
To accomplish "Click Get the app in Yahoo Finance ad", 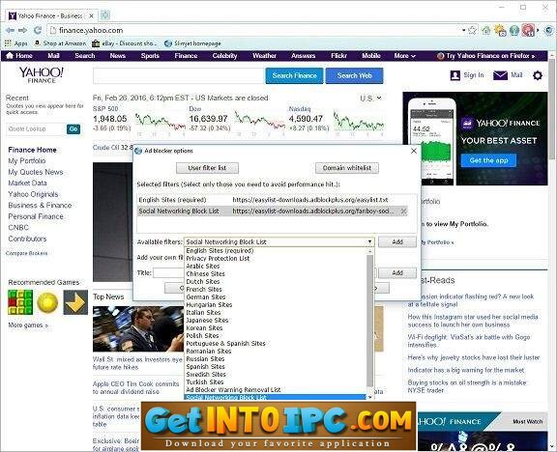I will tap(488, 160).
